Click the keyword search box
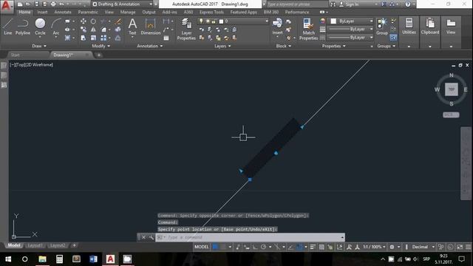 (x=297, y=4)
